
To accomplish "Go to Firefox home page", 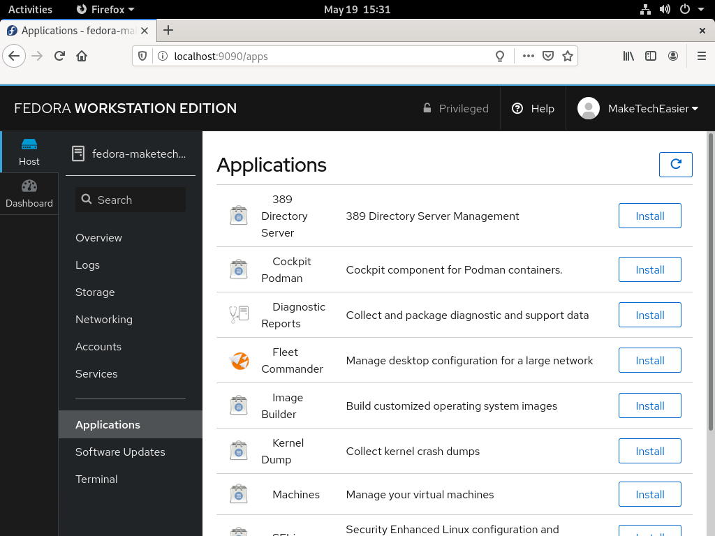I will click(x=82, y=56).
